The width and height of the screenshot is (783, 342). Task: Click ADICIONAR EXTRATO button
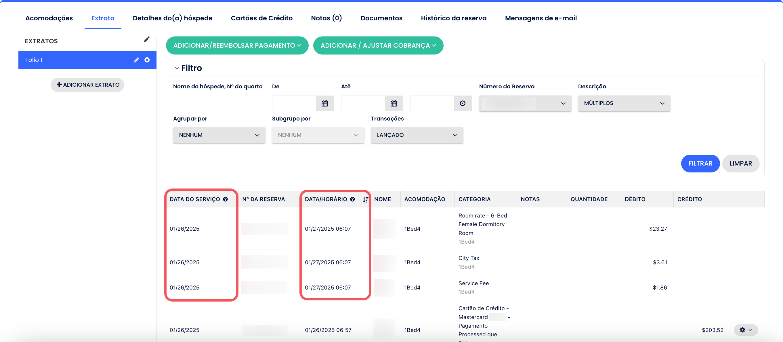pyautogui.click(x=87, y=85)
